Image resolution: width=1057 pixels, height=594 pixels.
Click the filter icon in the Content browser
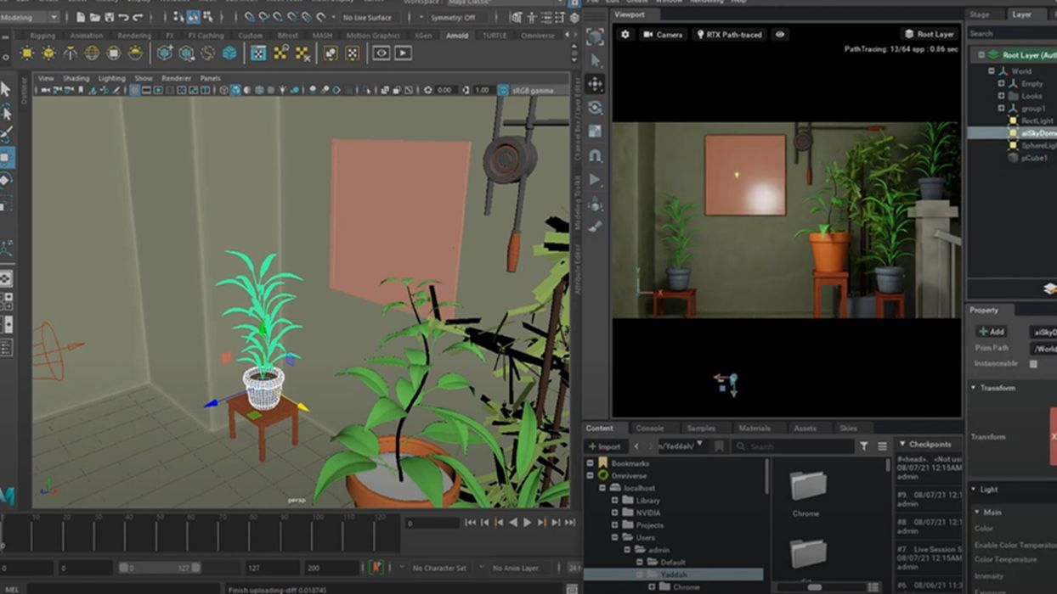point(864,445)
